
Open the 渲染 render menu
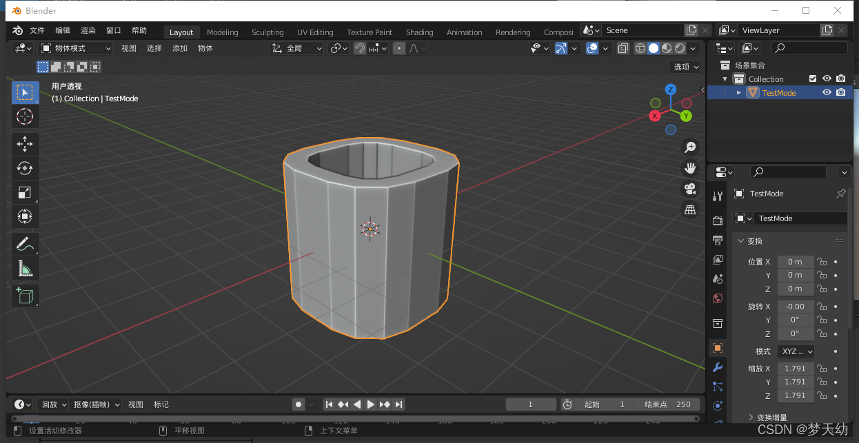pyautogui.click(x=88, y=31)
